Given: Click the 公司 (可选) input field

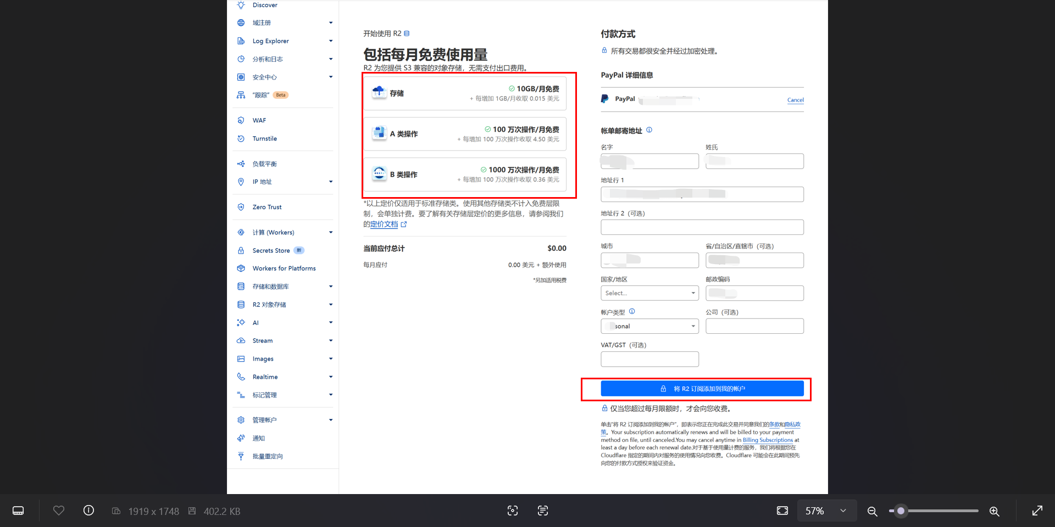Looking at the screenshot, I should [755, 326].
